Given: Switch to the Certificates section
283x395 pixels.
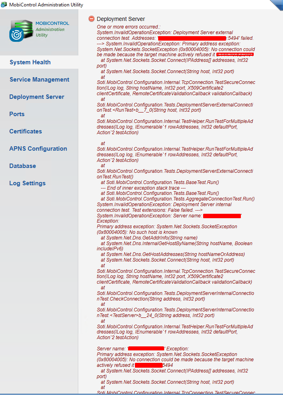Looking at the screenshot, I should 26,131.
